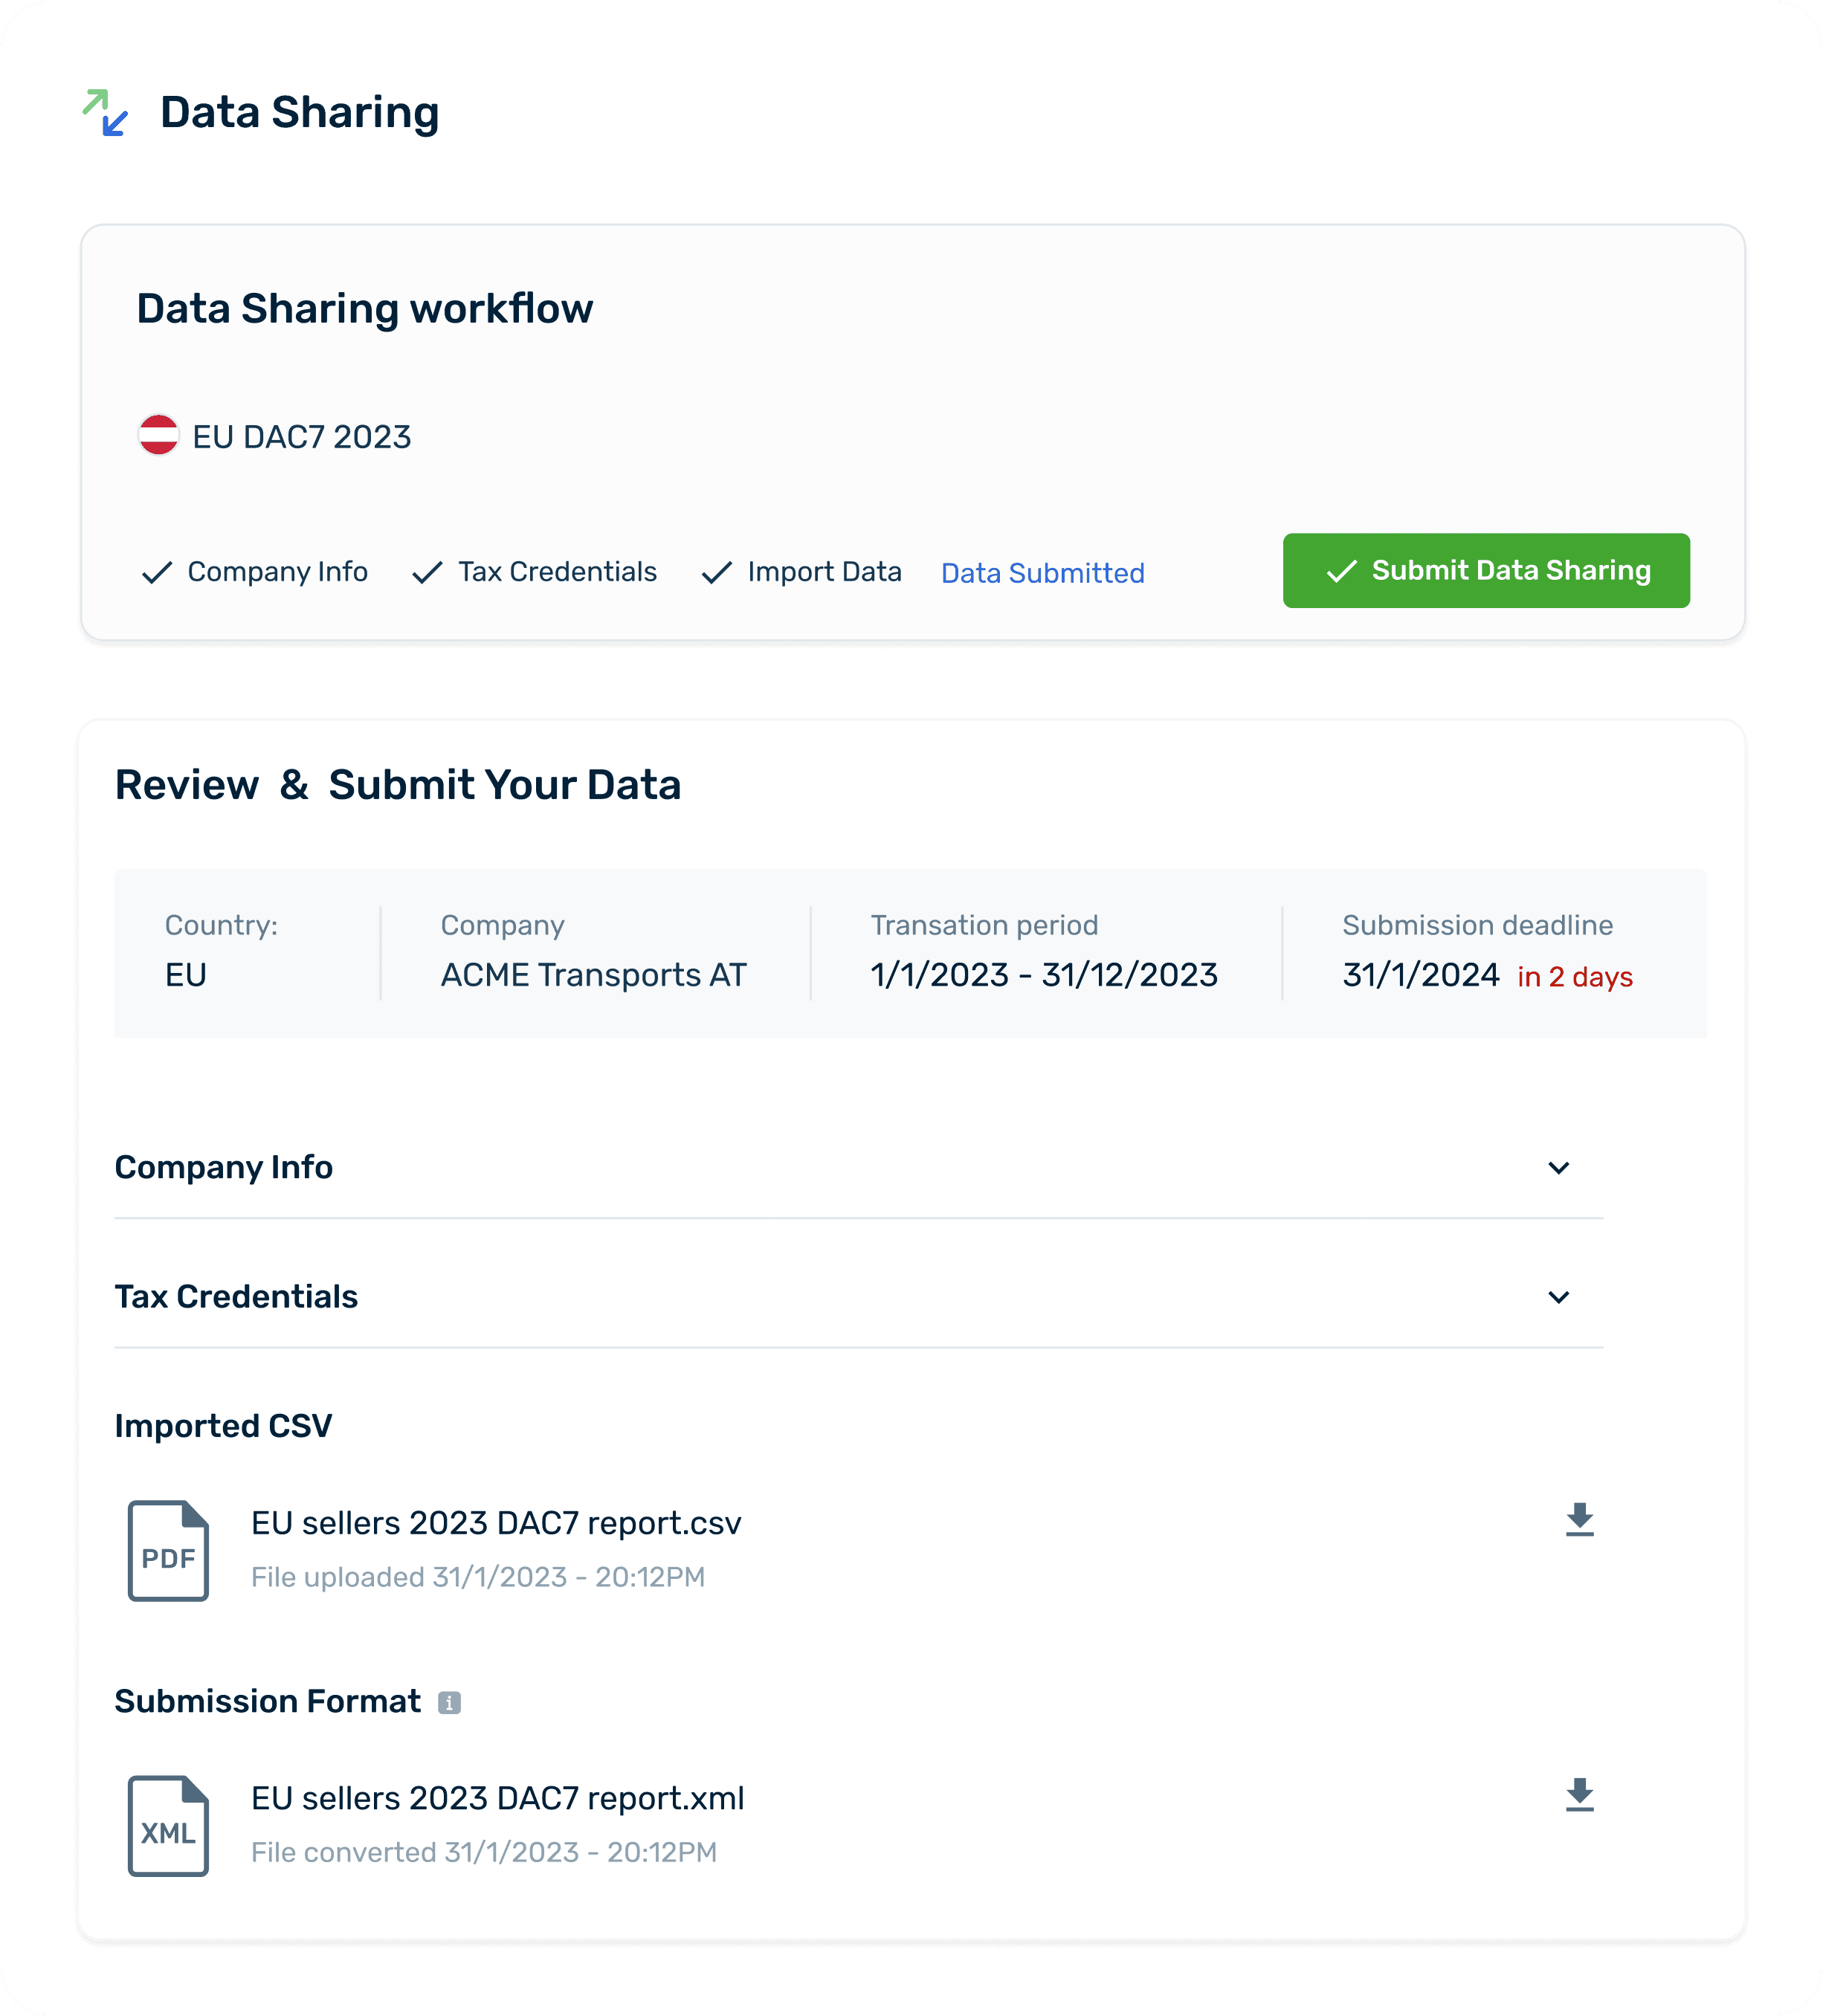The height and width of the screenshot is (2016, 1823).
Task: Click the Data Sharing arrows logo icon
Action: [105, 112]
